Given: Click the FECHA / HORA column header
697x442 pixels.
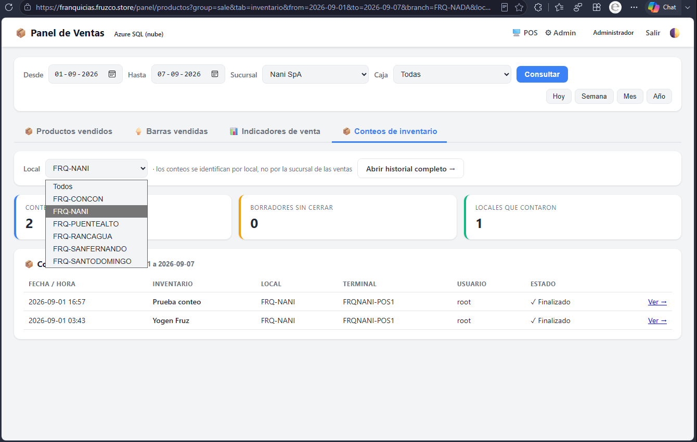Looking at the screenshot, I should click(x=52, y=284).
